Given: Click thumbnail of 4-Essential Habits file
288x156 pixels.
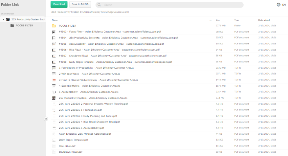Looking at the screenshot, I should [x=54, y=86].
